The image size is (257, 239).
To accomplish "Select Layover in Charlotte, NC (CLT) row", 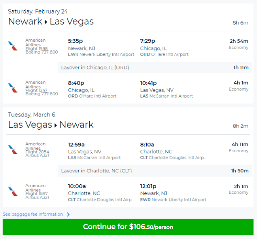I will [155, 171].
